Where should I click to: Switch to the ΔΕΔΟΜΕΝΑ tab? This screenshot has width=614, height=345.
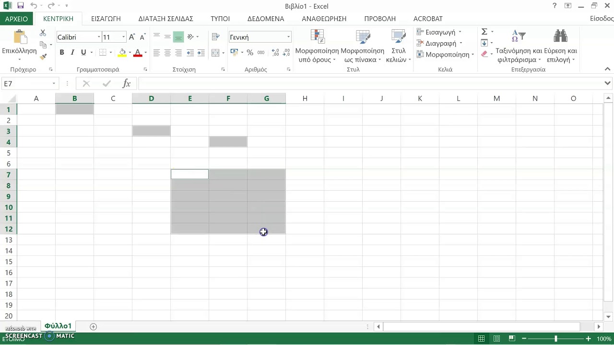[x=266, y=19]
